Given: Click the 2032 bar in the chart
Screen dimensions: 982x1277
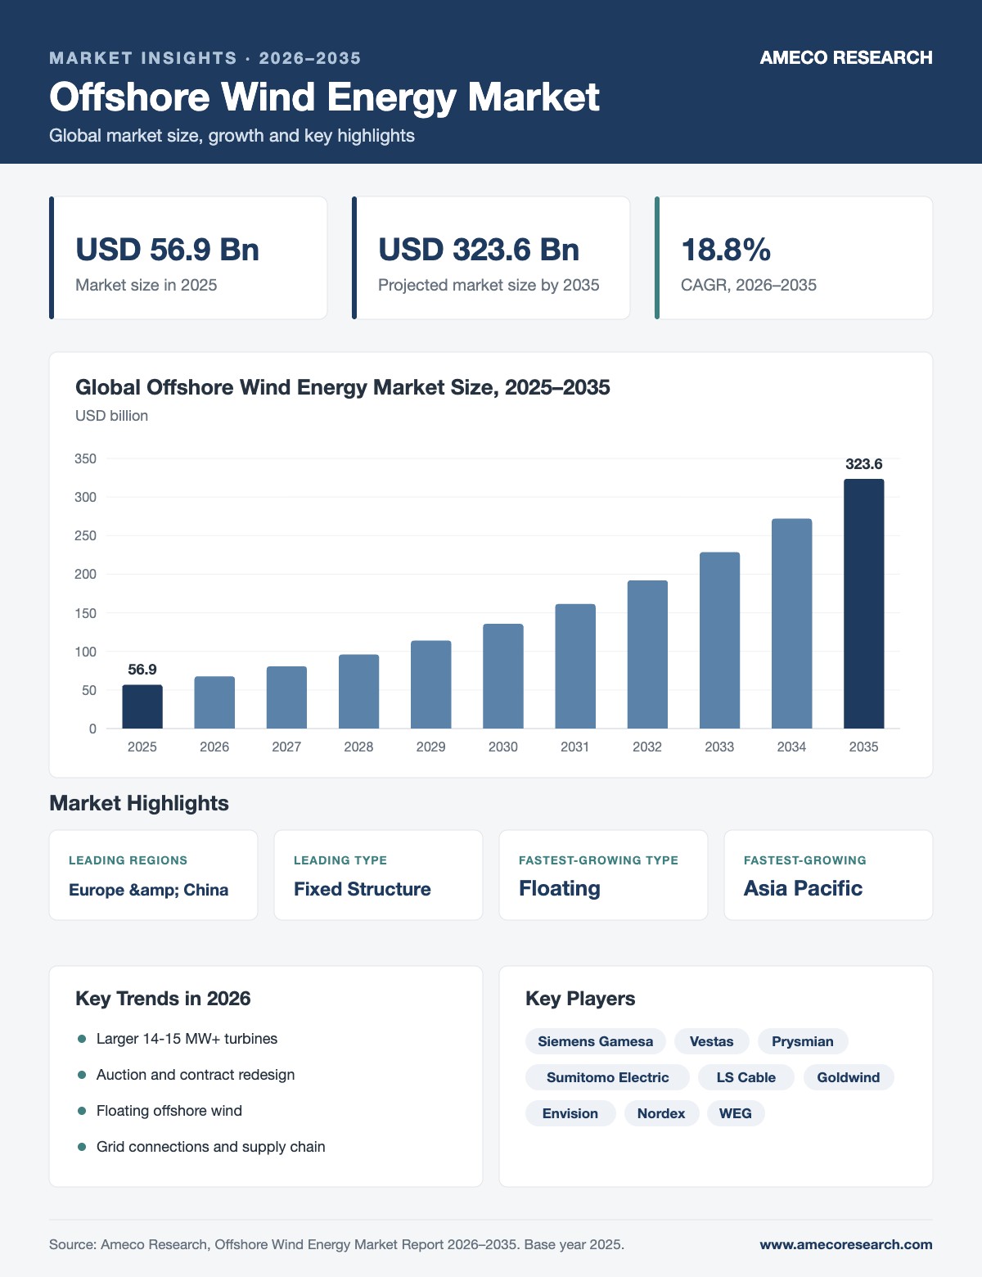Looking at the screenshot, I should (x=647, y=654).
